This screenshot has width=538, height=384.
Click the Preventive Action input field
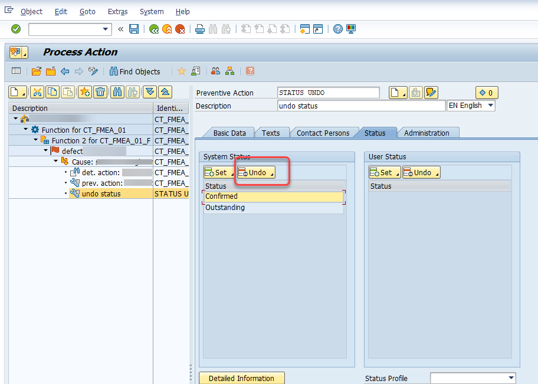329,93
